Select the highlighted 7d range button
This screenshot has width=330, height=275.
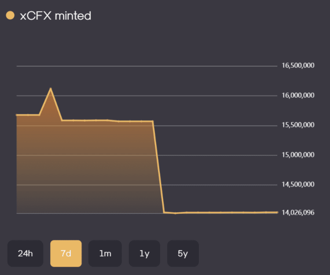[66, 253]
